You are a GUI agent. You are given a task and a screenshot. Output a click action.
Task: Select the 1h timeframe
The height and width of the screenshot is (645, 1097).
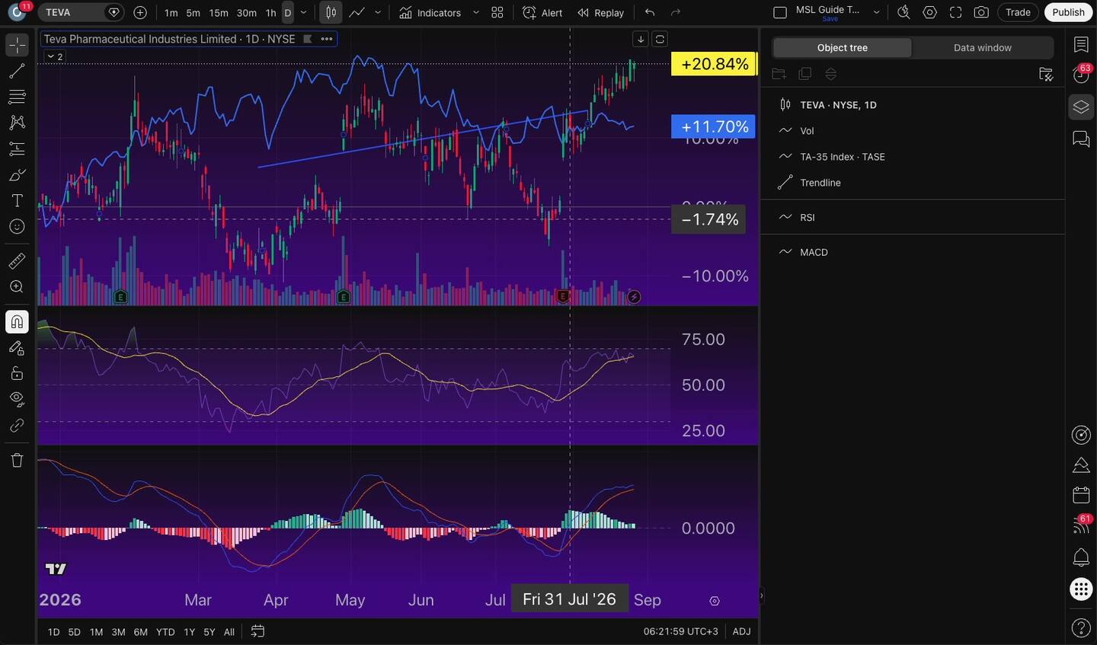(x=270, y=12)
